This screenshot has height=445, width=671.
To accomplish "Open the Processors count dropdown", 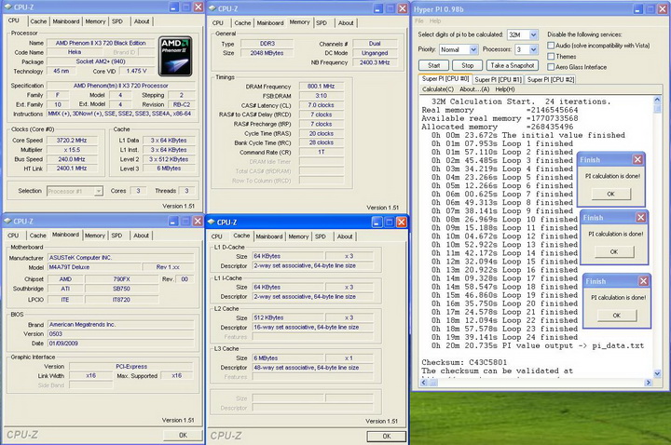I will (533, 49).
